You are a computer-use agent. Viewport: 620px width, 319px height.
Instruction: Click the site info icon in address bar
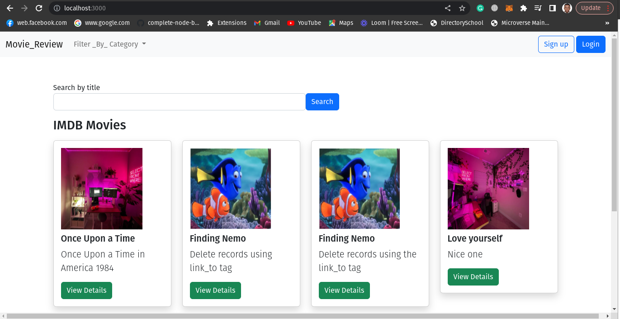(57, 8)
